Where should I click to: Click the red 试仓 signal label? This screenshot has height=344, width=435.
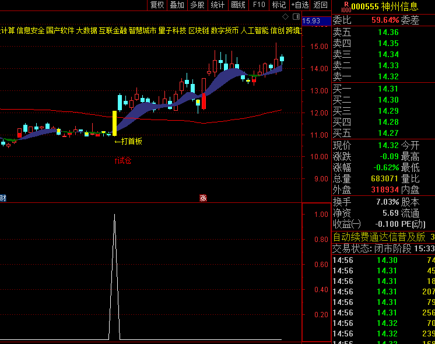122,160
